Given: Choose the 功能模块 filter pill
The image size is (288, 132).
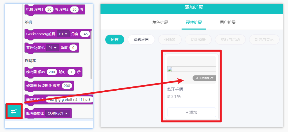Looking at the screenshot, I should 198,39.
